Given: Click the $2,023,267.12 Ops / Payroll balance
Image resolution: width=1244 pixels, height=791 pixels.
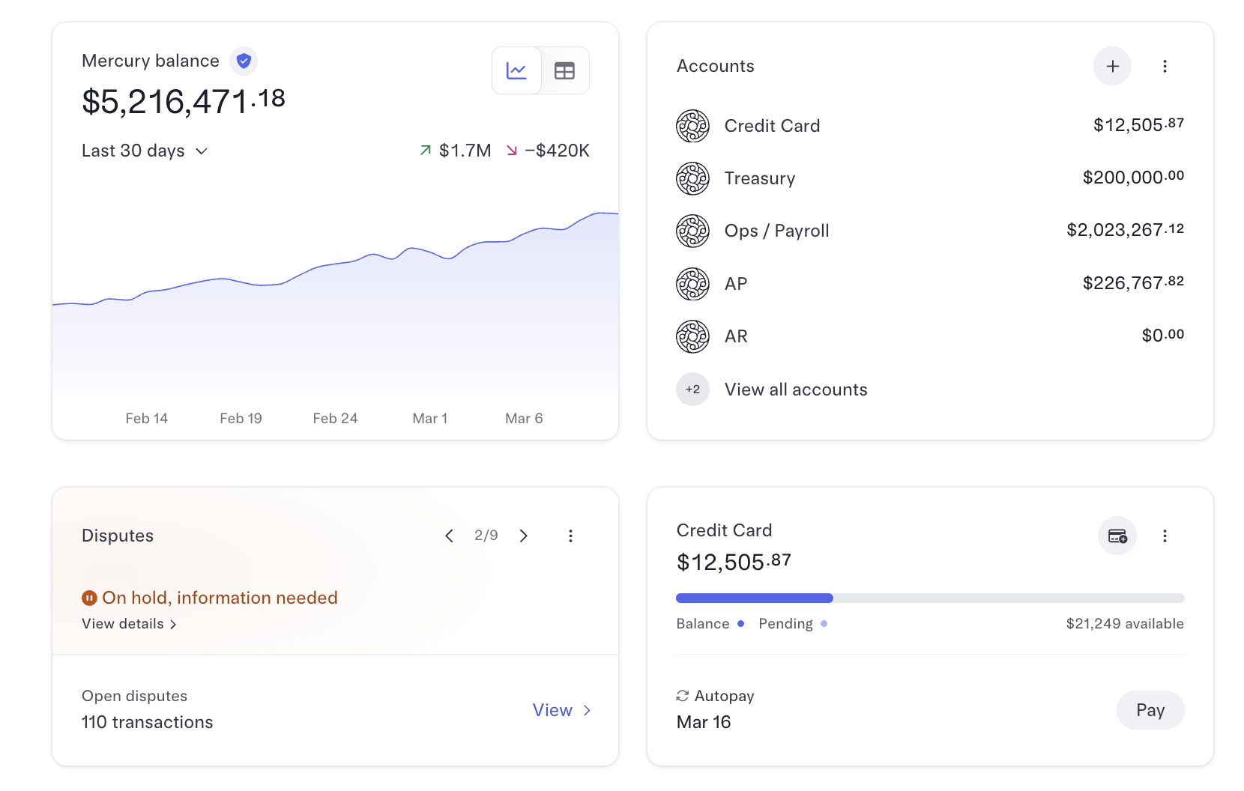Looking at the screenshot, I should (1125, 230).
